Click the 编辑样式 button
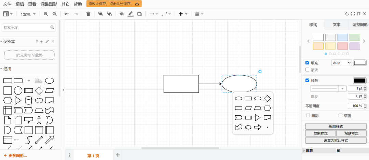 (x=336, y=127)
